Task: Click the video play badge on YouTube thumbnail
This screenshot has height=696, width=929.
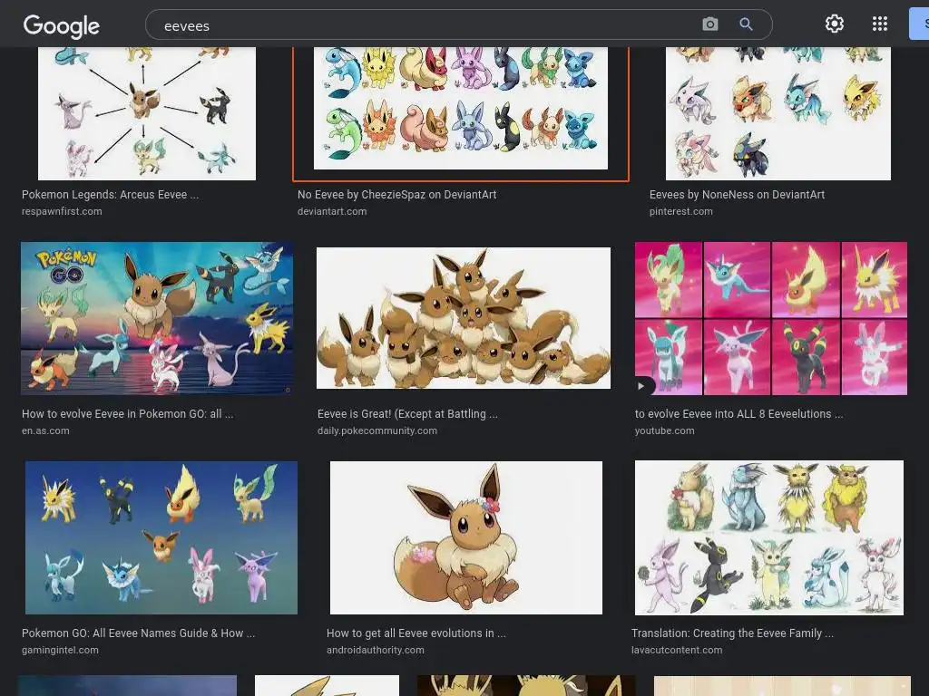Action: (x=641, y=386)
